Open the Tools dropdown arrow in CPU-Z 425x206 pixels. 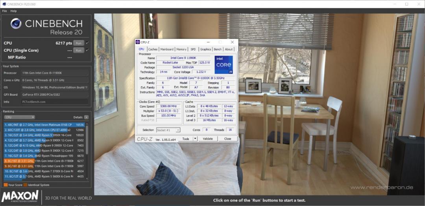(195, 139)
